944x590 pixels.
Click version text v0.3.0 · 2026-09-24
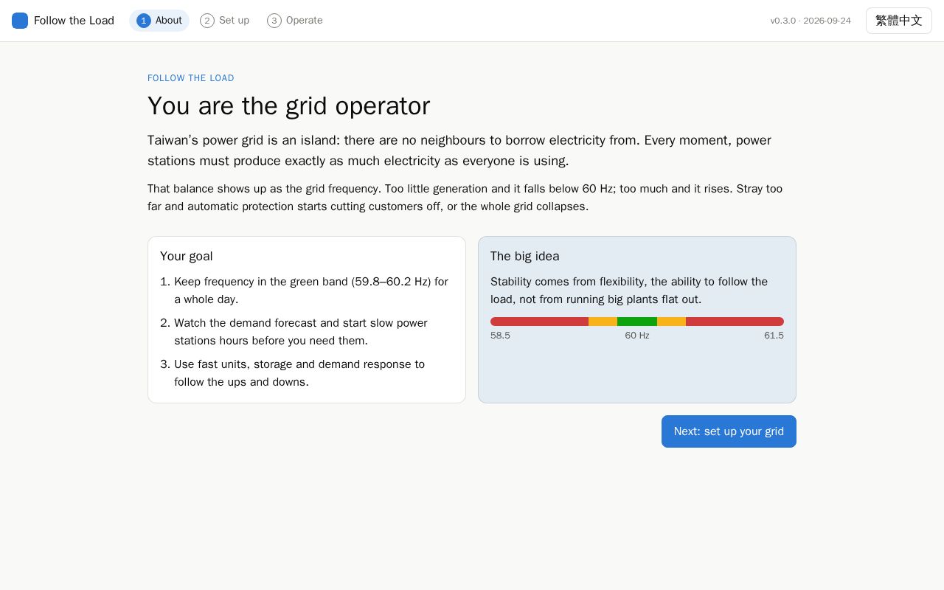coord(811,21)
